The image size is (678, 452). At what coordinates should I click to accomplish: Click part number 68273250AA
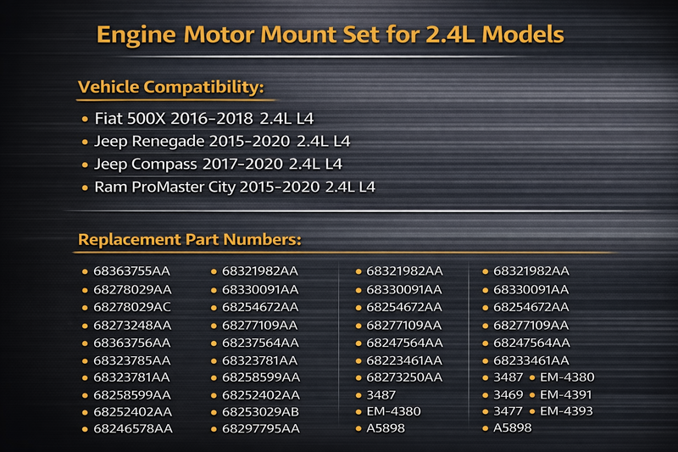coord(404,377)
